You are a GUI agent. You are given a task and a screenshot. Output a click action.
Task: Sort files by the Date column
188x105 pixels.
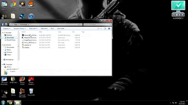tap(41, 32)
